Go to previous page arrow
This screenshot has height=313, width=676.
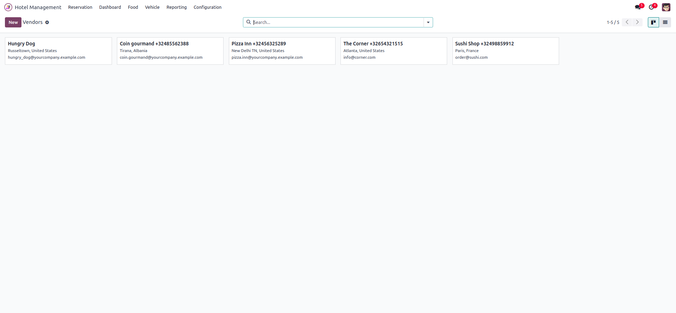(627, 22)
